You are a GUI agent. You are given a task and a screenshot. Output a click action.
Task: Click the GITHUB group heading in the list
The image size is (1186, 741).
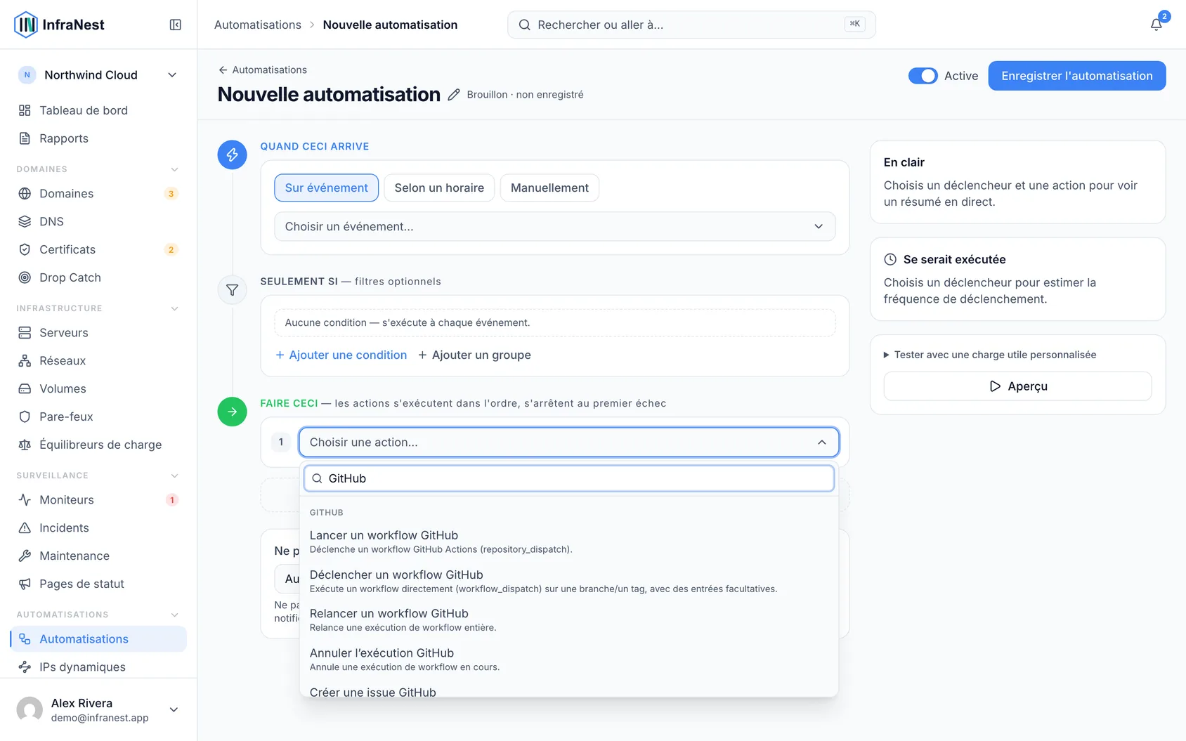pos(327,513)
